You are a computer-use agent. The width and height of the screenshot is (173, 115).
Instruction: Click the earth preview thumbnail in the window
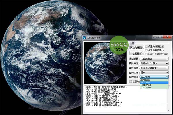(105, 63)
